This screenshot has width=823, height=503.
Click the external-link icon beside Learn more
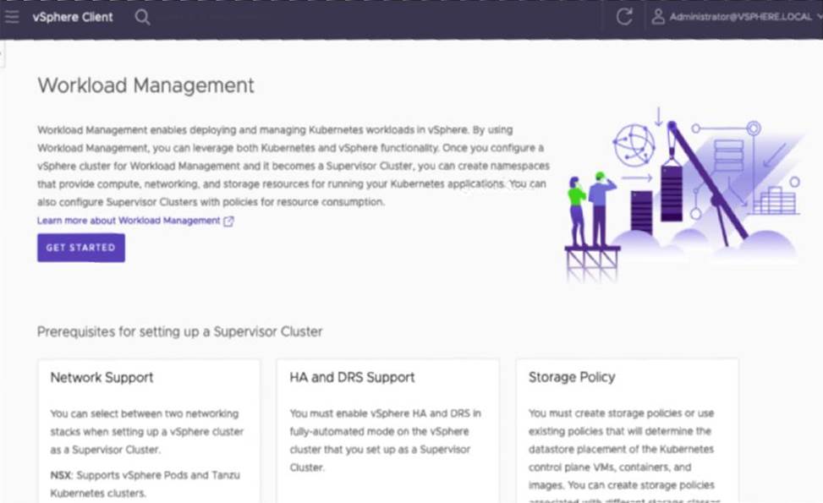click(x=228, y=221)
